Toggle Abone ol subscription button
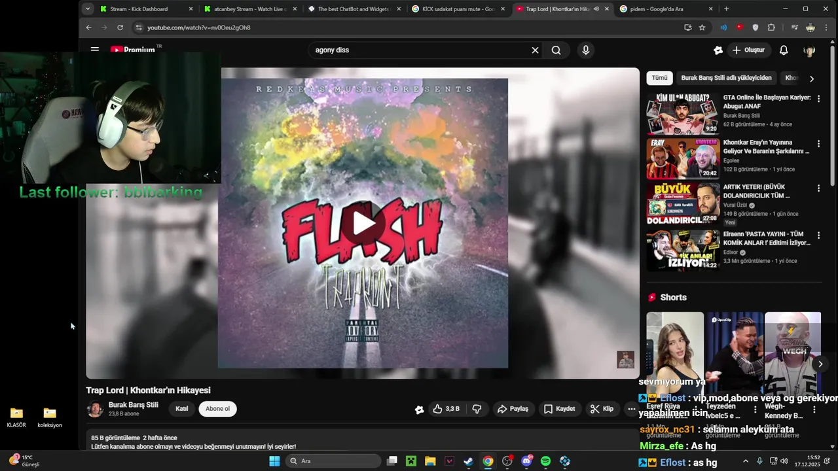 click(x=217, y=409)
